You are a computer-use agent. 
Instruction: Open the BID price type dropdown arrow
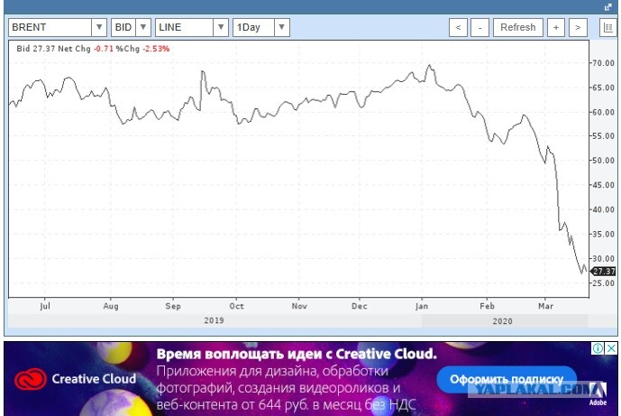point(143,27)
